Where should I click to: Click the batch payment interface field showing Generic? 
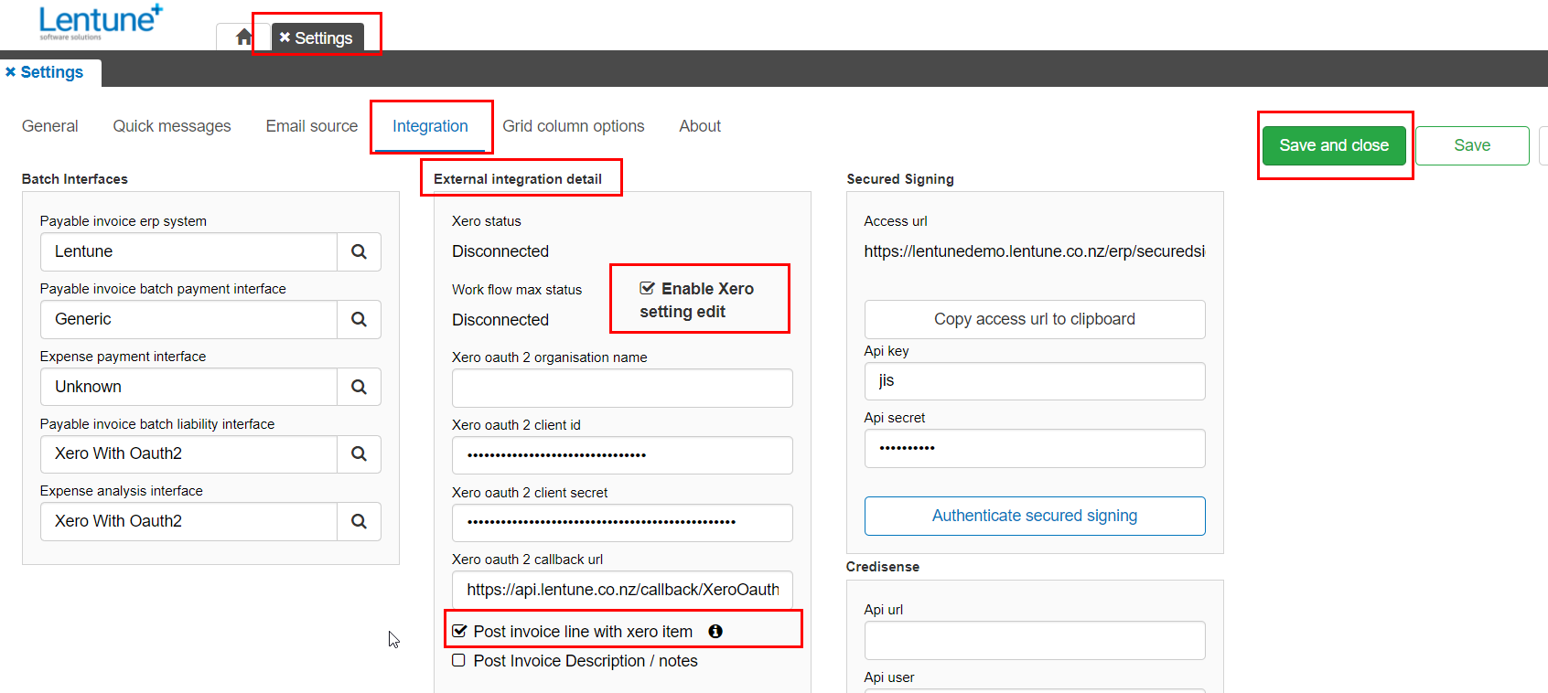tap(188, 319)
